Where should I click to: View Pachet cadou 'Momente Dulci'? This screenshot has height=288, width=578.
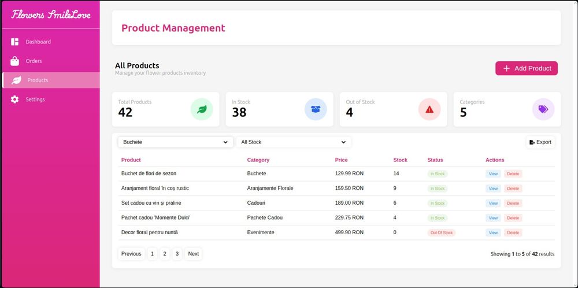click(493, 218)
